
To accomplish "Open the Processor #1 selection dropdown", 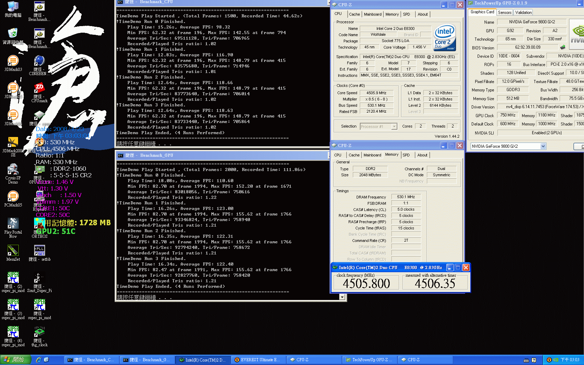I will [x=394, y=127].
